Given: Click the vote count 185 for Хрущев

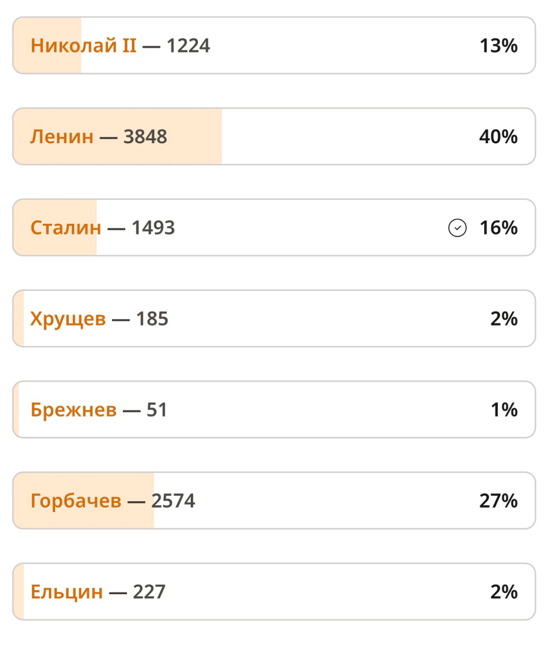Looking at the screenshot, I should coord(152,319).
